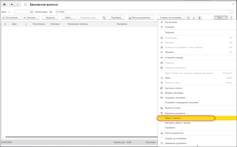Click the document movements Дт/Кт toolbar icon
This screenshot has width=237, height=147.
pos(104,18)
